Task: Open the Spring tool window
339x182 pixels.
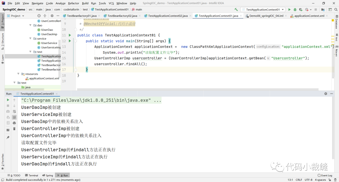Action: (48, 175)
